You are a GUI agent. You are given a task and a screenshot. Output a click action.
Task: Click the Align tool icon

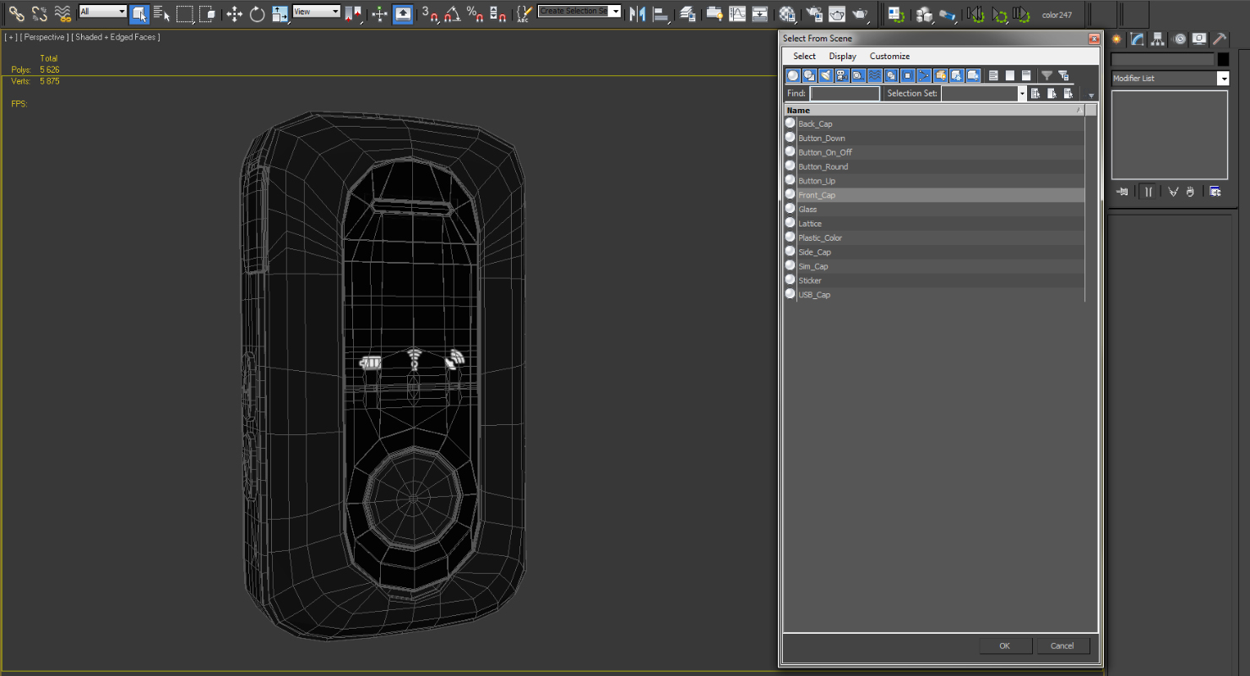pos(660,14)
